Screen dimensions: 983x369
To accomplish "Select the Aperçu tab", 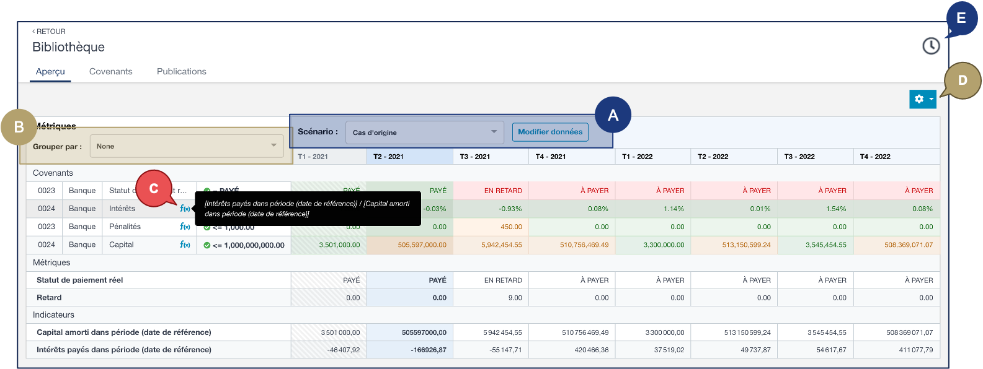I will 50,71.
